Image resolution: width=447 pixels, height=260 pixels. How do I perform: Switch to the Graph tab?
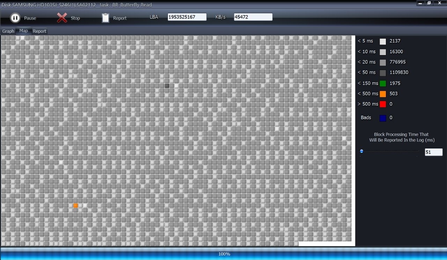pyautogui.click(x=8, y=31)
